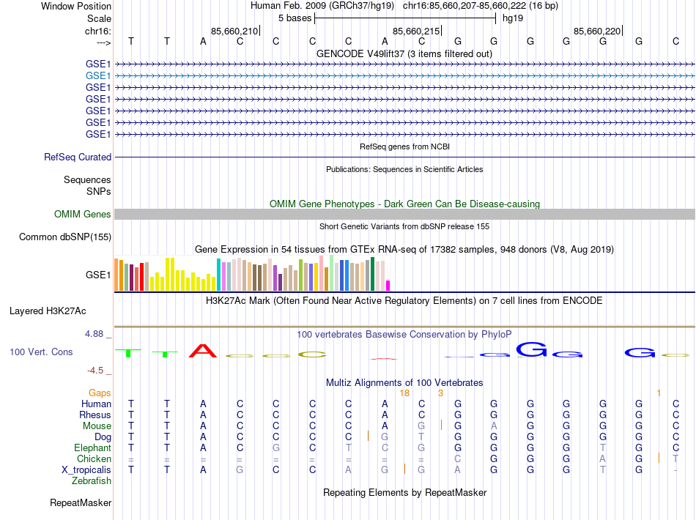Viewport: 696px width, 520px height.
Task: Click the -4.5 PhyloP lower scale value
Action: [x=95, y=370]
